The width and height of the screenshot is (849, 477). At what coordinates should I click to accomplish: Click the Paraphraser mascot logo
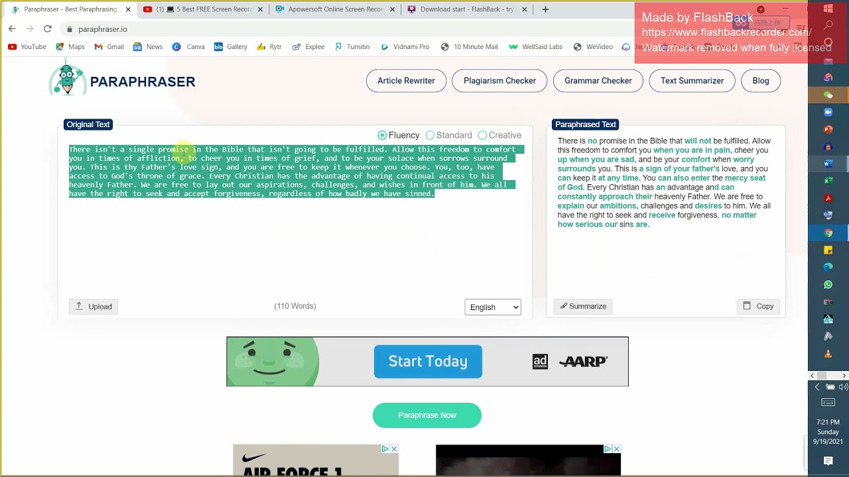(x=66, y=78)
